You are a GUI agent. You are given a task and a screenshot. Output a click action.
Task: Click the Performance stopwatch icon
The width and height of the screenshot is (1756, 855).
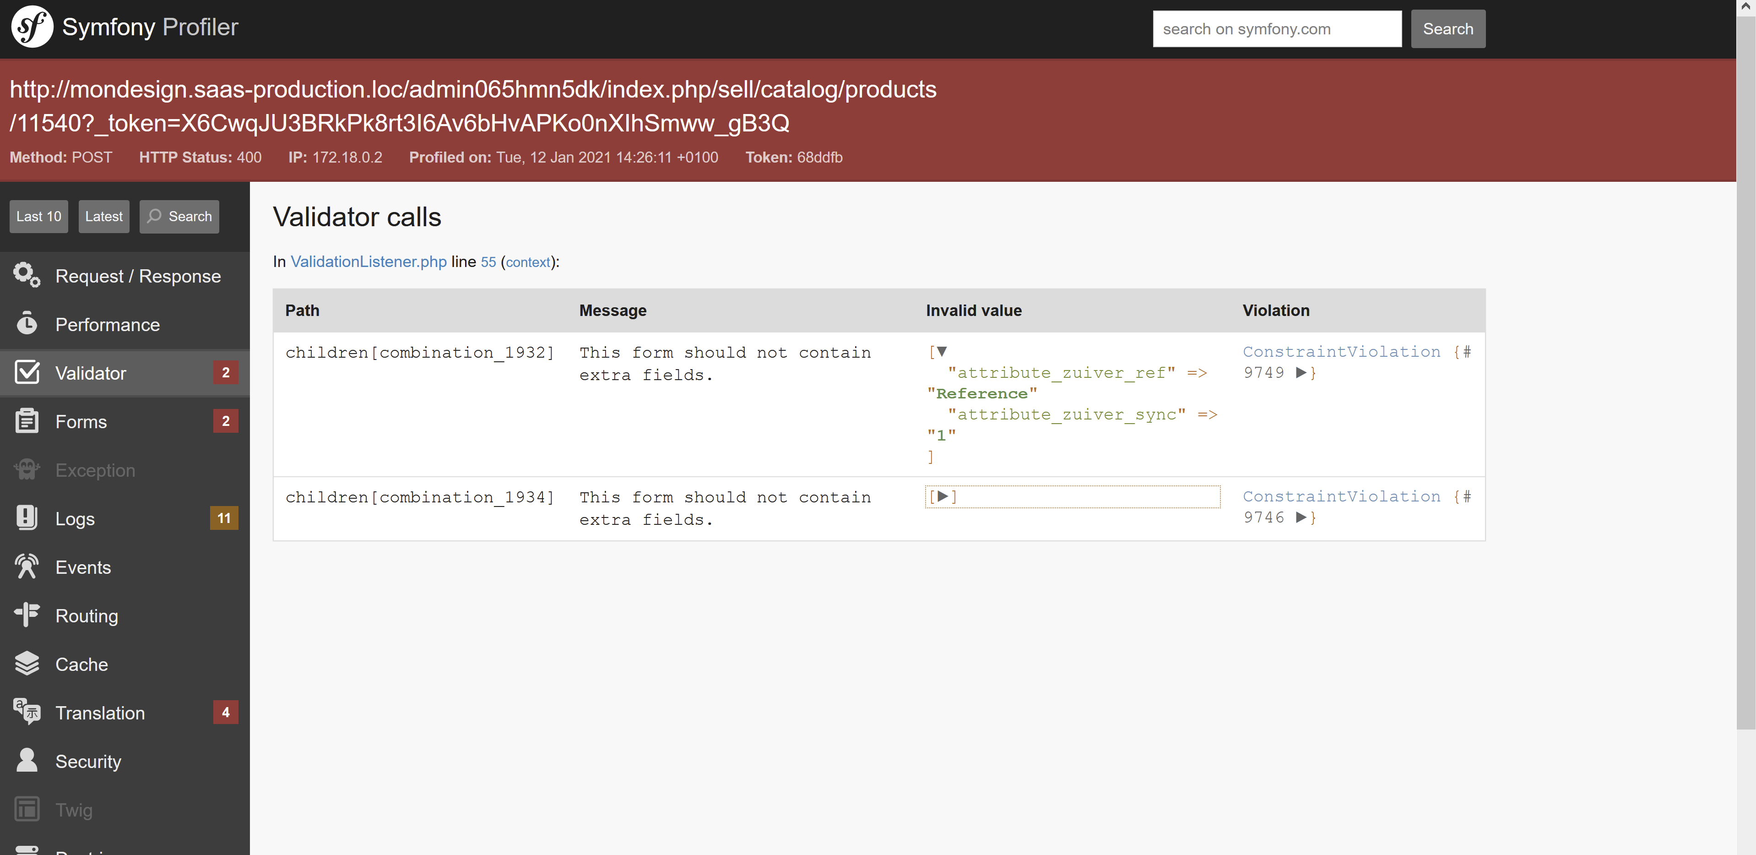(27, 323)
